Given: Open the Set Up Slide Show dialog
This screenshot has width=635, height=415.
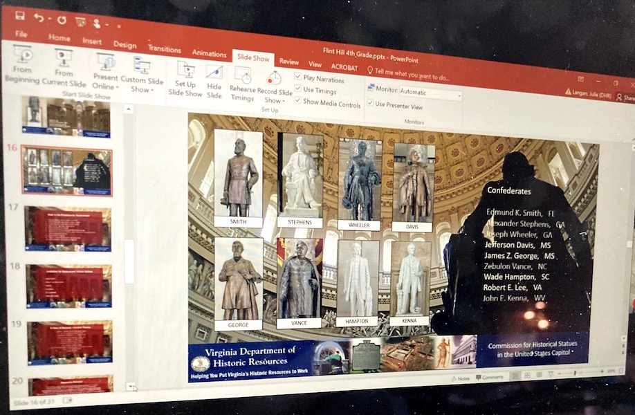Looking at the screenshot, I should 185,80.
